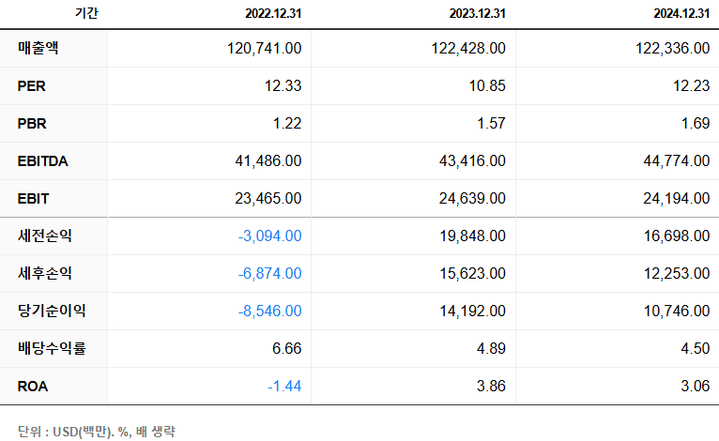Select after-tax value 15,623.00
The image size is (719, 441).
click(x=472, y=274)
